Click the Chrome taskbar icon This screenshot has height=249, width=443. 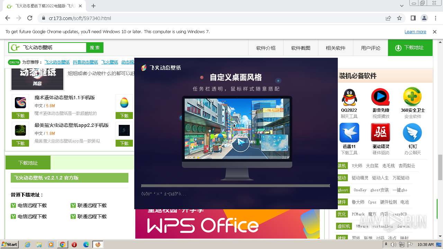pos(63,245)
